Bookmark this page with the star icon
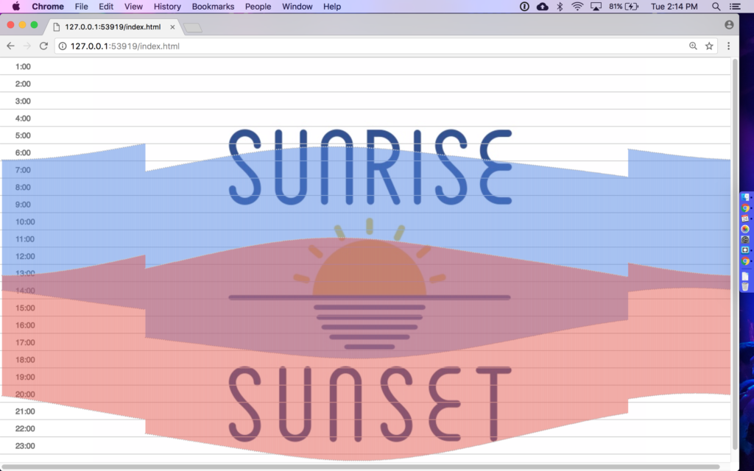The height and width of the screenshot is (471, 754). (x=709, y=46)
